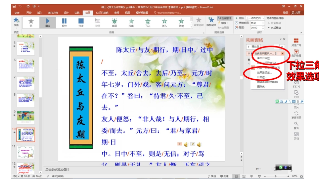
Task: Open the Animation Pane options arrow
Action: point(280,39)
